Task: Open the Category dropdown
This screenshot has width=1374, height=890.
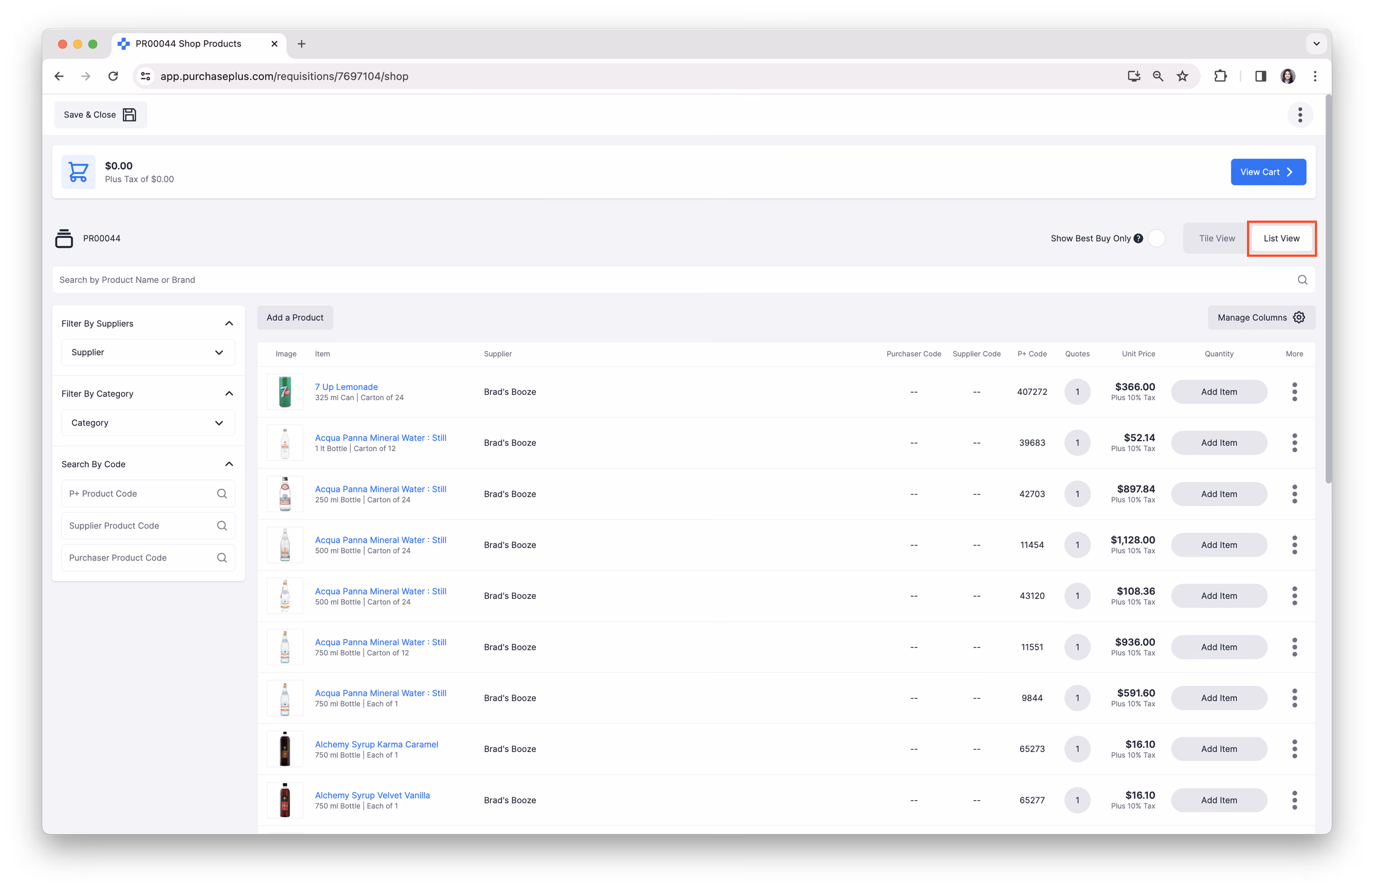Action: click(x=148, y=422)
